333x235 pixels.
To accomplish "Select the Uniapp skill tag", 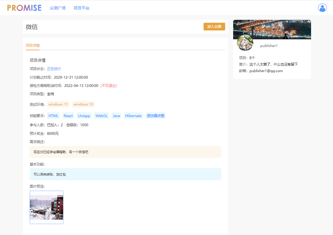I will point(84,116).
